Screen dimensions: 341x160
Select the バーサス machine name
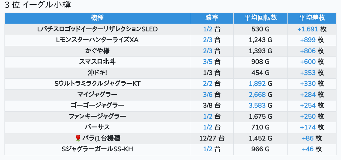[97, 127]
